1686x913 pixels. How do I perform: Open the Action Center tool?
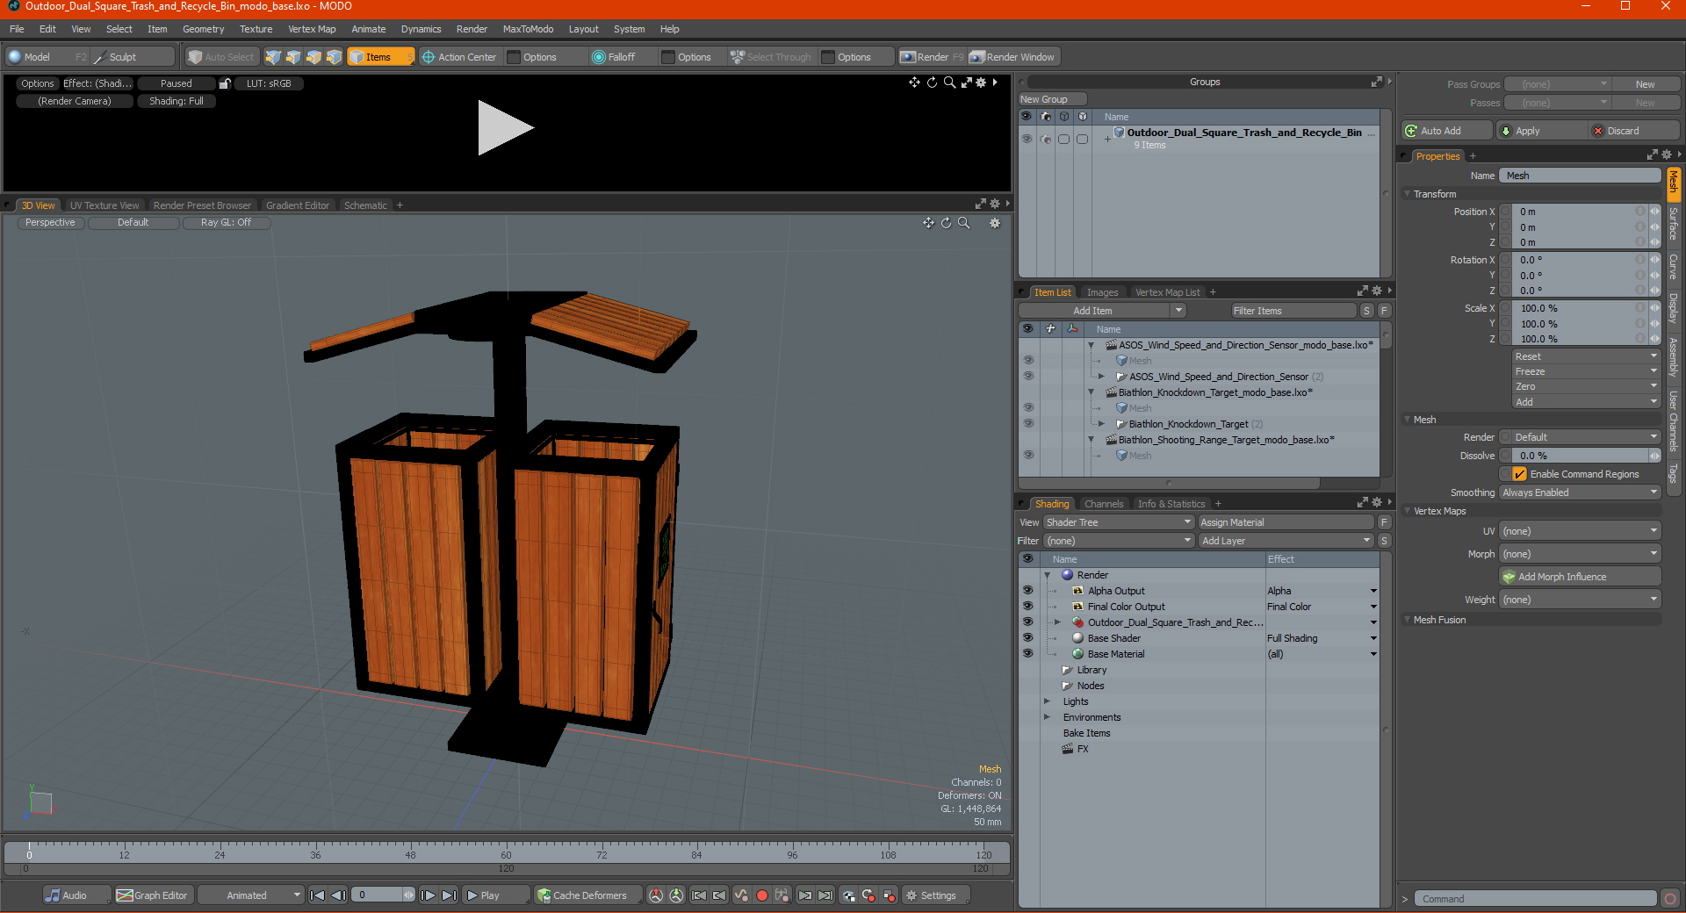click(459, 57)
